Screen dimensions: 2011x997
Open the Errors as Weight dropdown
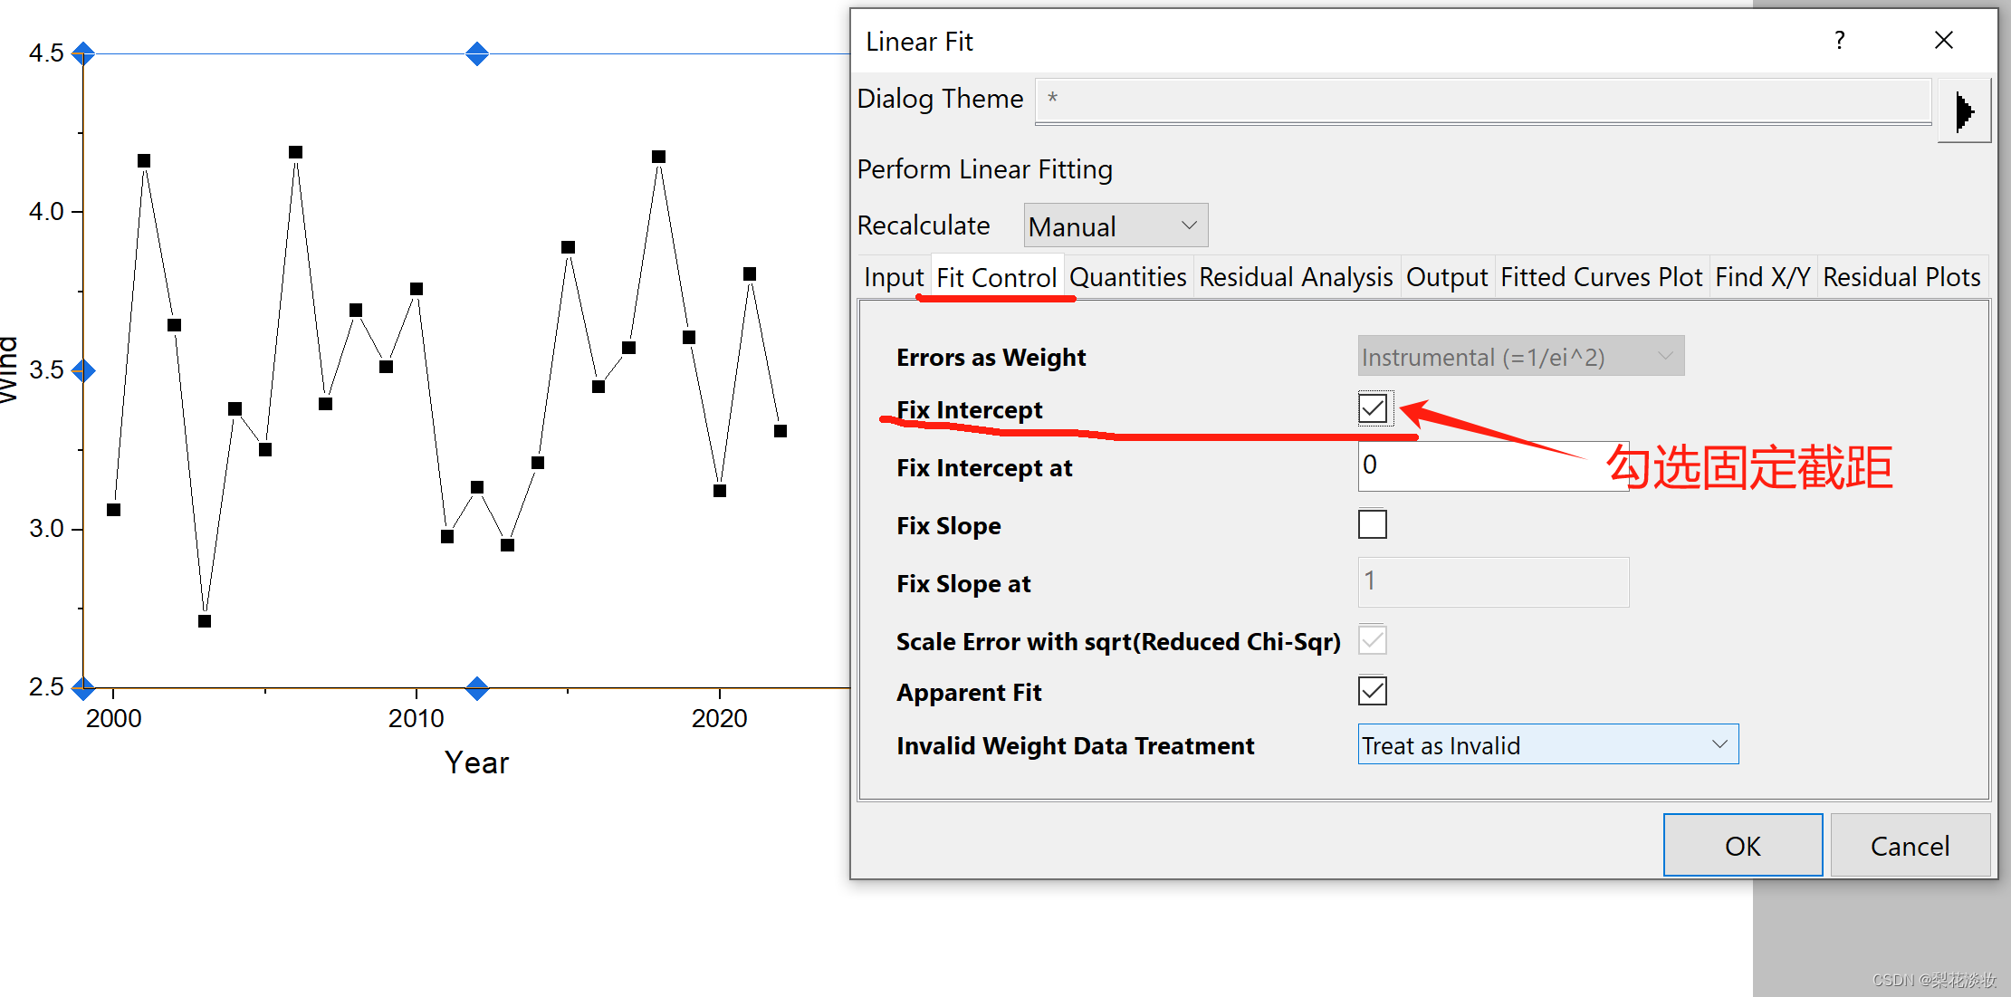(1520, 357)
